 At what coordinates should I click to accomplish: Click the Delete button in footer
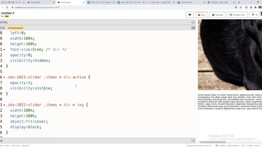pyautogui.click(x=222, y=145)
